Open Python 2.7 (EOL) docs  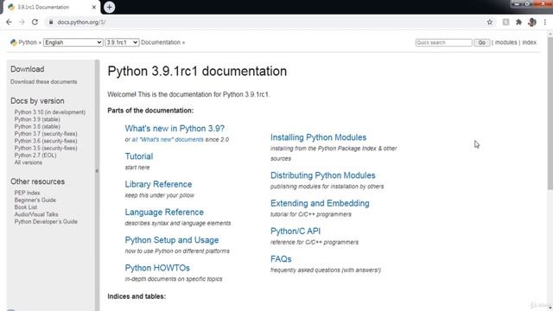coord(35,155)
